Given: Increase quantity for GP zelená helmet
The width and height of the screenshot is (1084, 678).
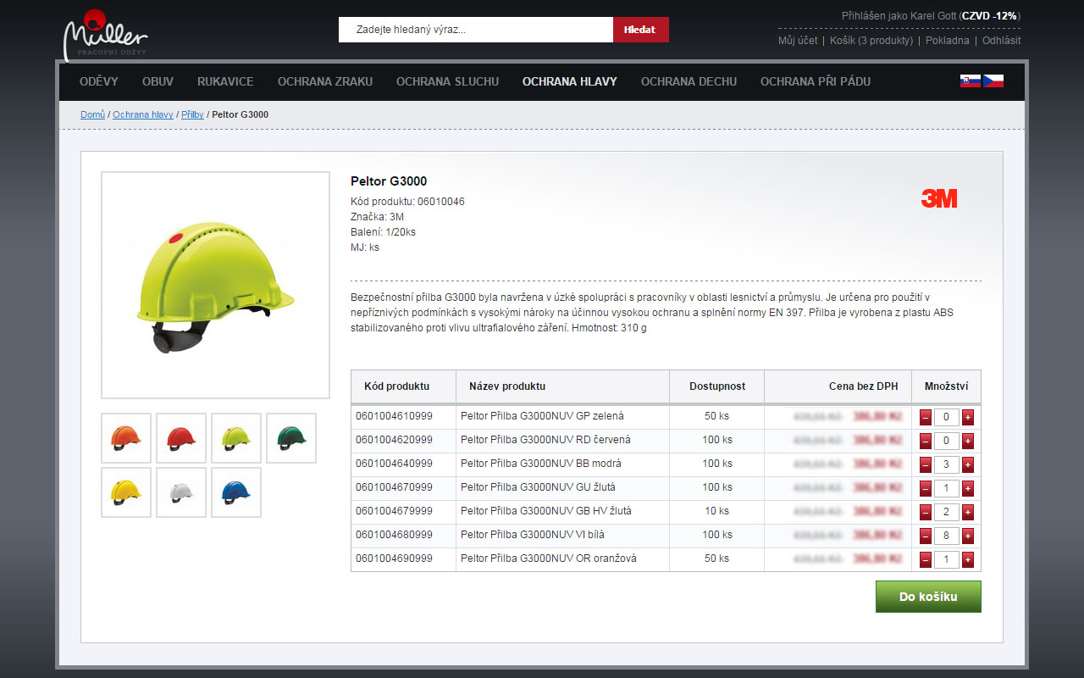Looking at the screenshot, I should click(968, 417).
